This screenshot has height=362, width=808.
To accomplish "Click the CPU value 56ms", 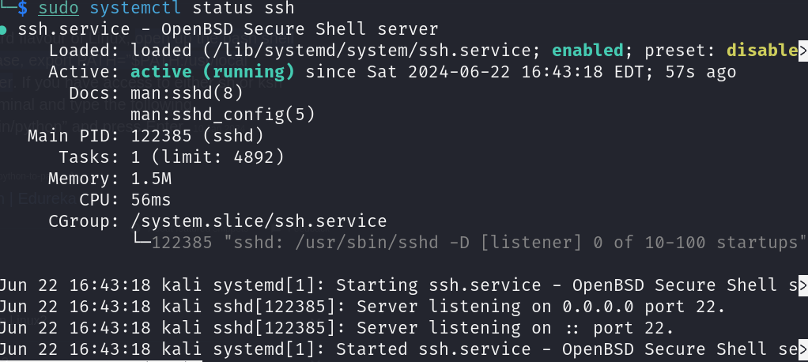I will point(151,200).
